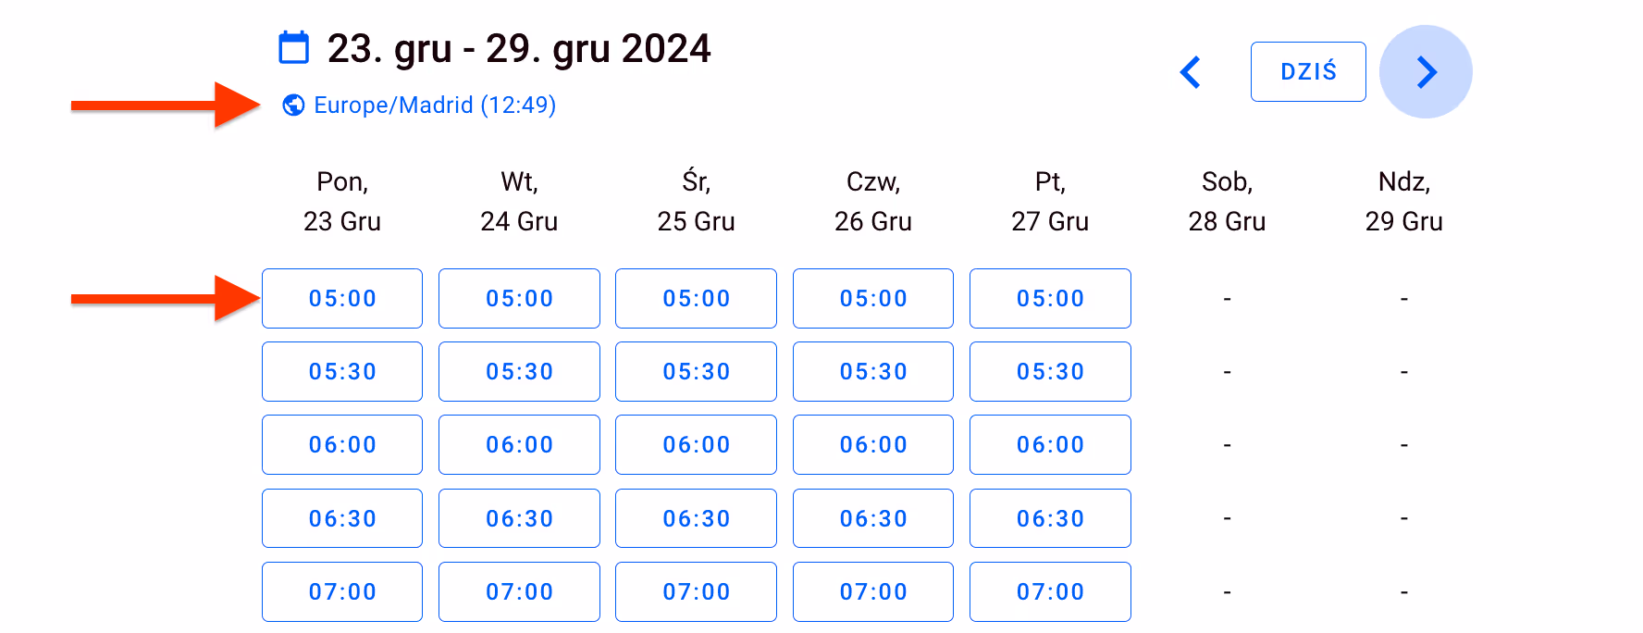Book the 06:00 slot on Wednesday 25 Gru
The width and height of the screenshot is (1643, 633).
coord(696,445)
